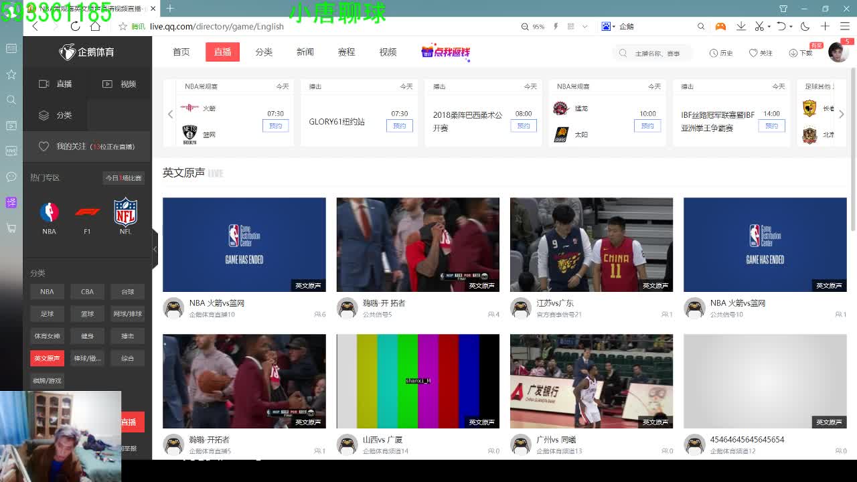Expand the undo dropdown arrow
Image resolution: width=857 pixels, height=482 pixels.
click(791, 27)
